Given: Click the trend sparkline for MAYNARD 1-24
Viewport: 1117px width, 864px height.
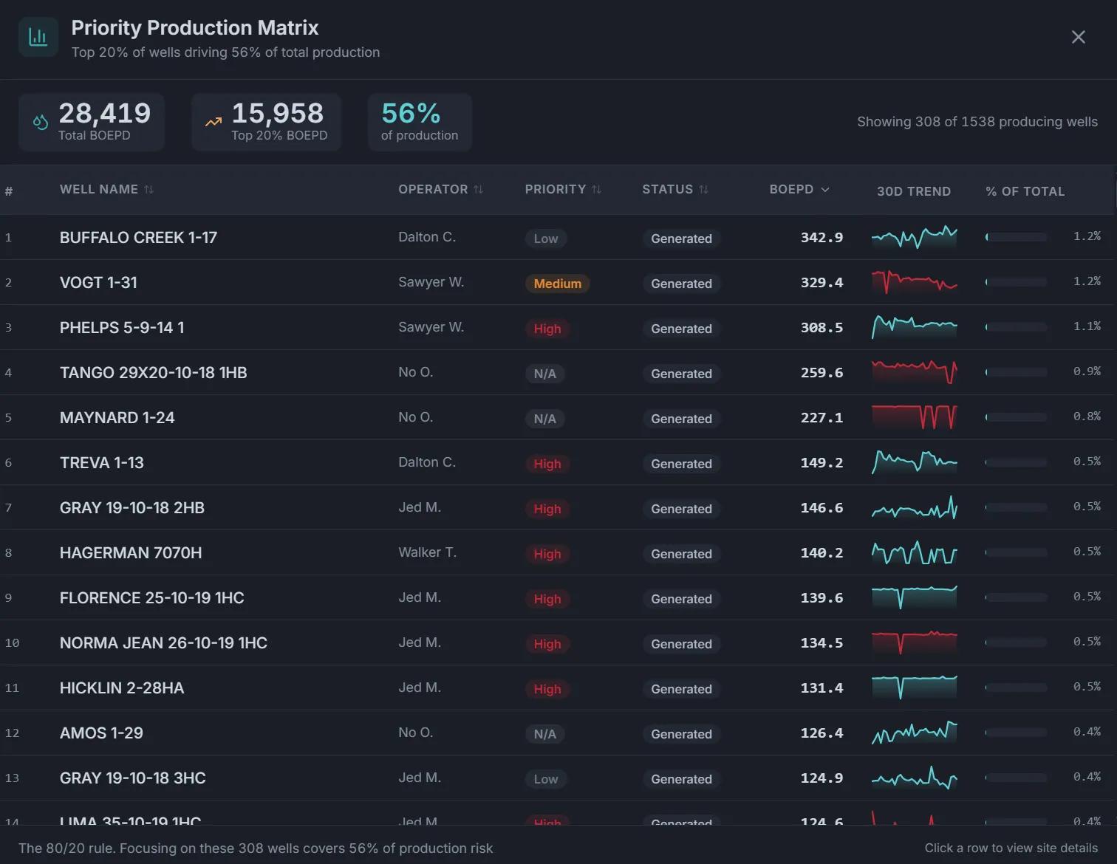Looking at the screenshot, I should [915, 417].
